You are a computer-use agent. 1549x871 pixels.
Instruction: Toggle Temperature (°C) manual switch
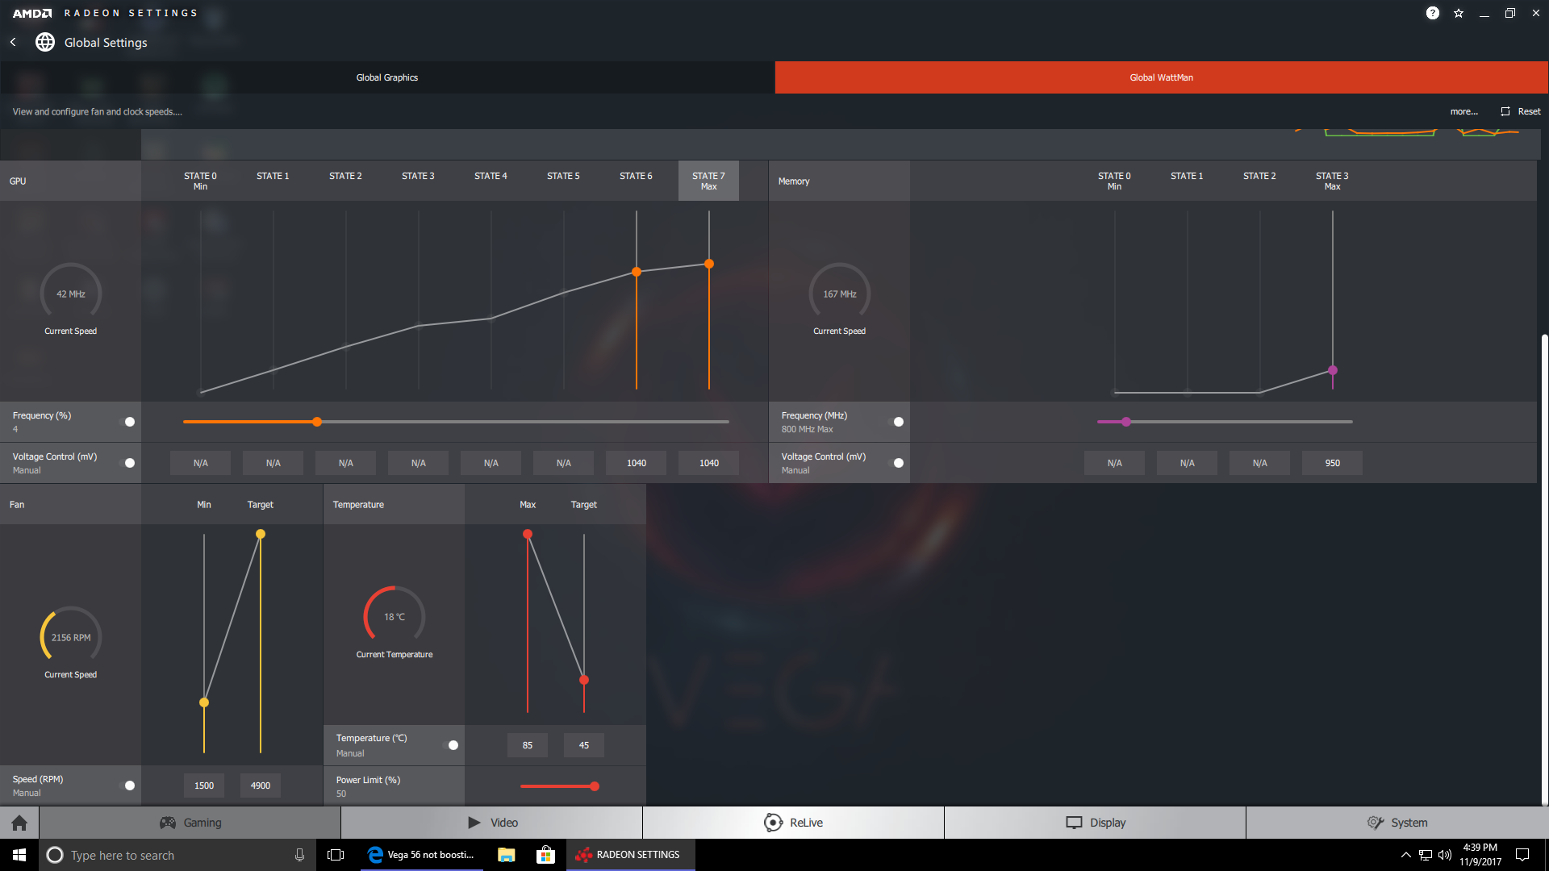tap(452, 745)
